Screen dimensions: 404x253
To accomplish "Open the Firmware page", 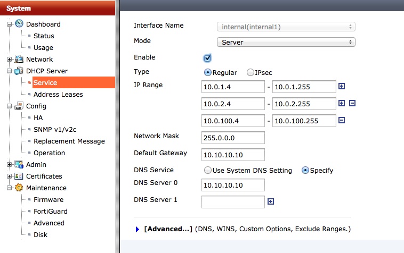I will tap(49, 199).
